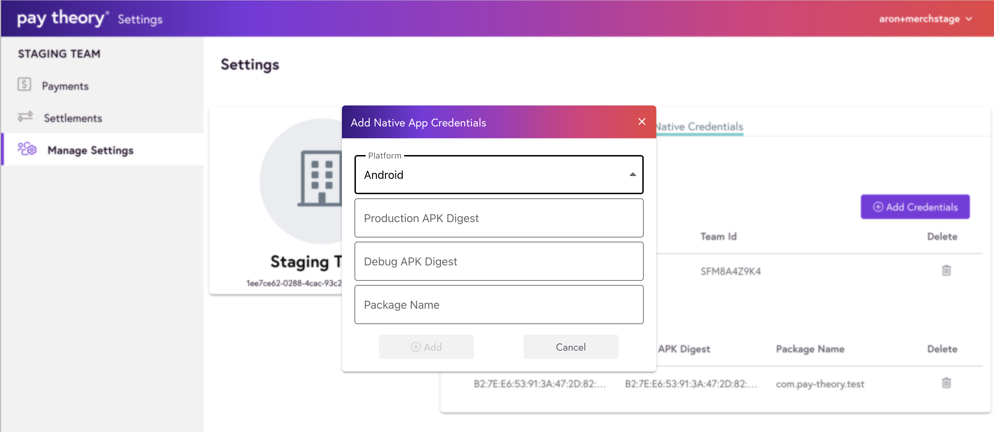Delete the com.pay-theory.test credential row
994x432 pixels.
coord(946,383)
